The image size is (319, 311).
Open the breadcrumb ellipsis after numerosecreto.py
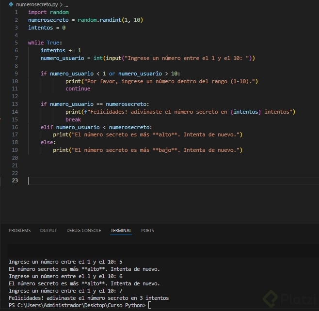click(x=66, y=5)
